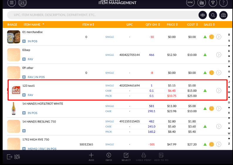The height and width of the screenshot is (165, 233).
Task: Open the help question mark icon
Action: (x=223, y=3)
